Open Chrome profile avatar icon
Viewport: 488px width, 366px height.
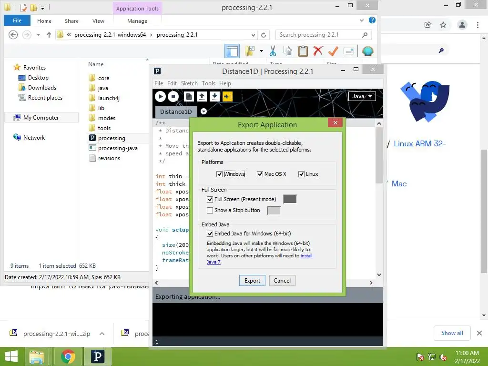[x=462, y=25]
